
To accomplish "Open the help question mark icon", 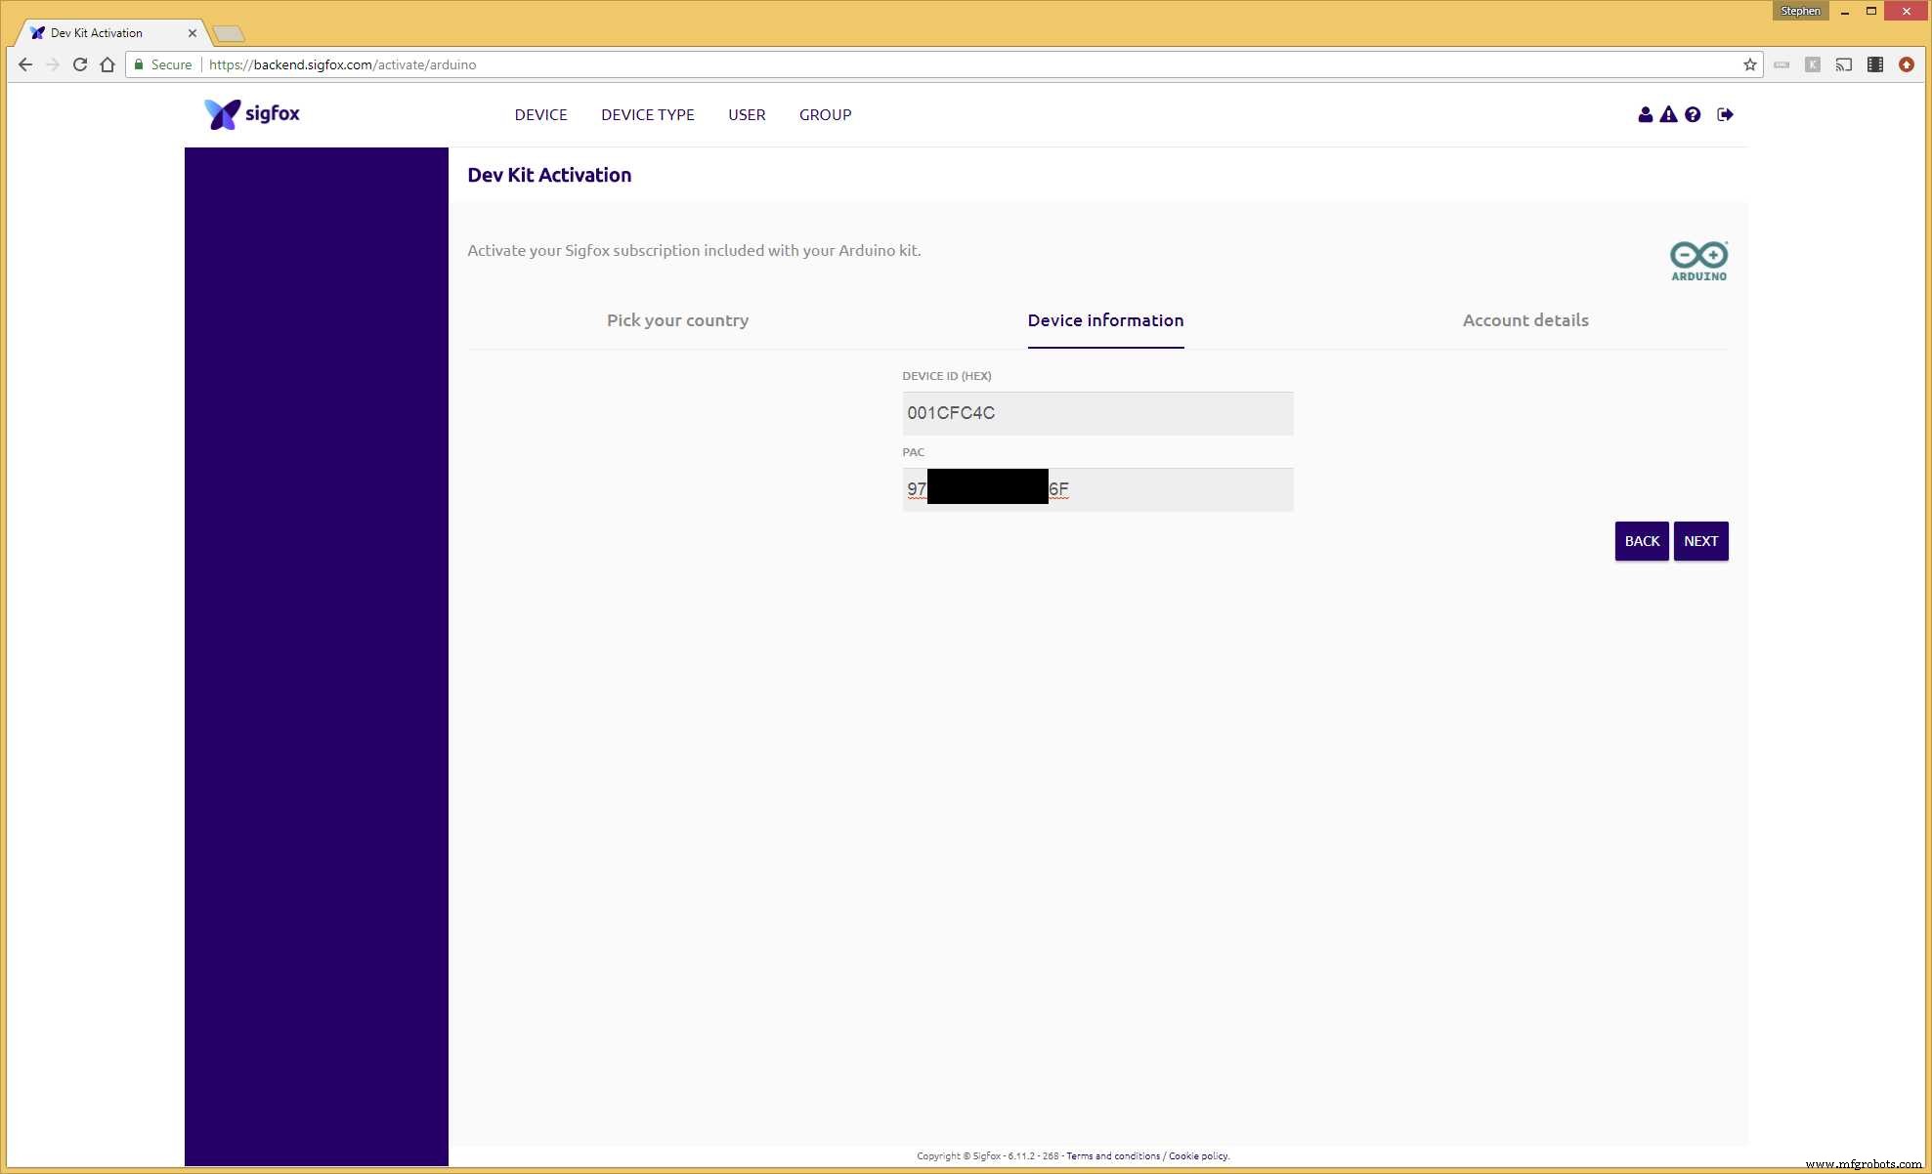I will click(x=1693, y=114).
